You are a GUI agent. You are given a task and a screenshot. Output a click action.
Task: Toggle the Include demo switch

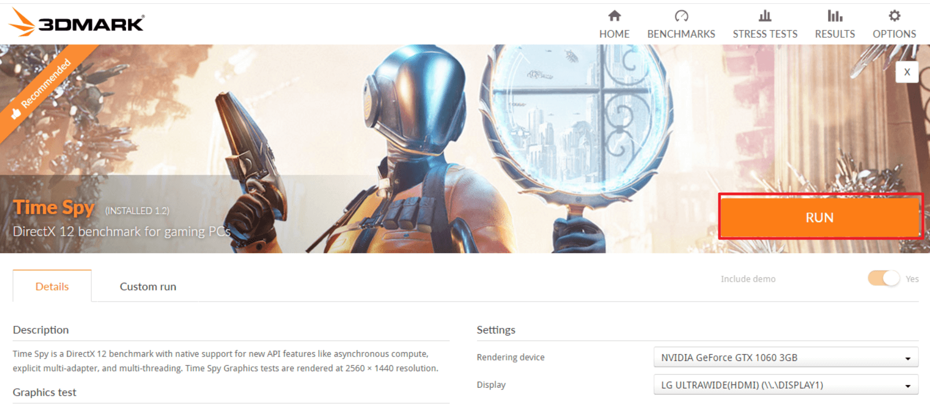(x=884, y=278)
